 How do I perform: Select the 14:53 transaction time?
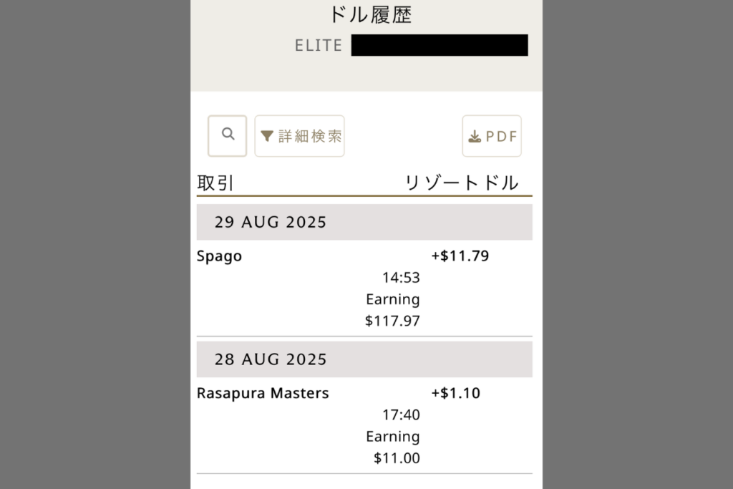coord(402,278)
